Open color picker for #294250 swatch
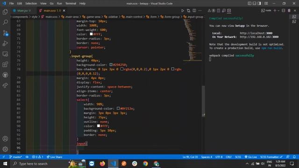Viewport: 299px width, 168px height. 111,65
